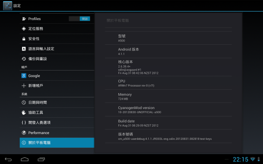The height and width of the screenshot is (164, 263).
Task: Toggle the Profiles switch
Action: pos(79,19)
